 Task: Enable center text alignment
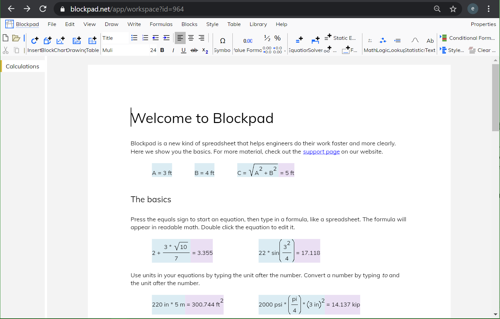191,38
